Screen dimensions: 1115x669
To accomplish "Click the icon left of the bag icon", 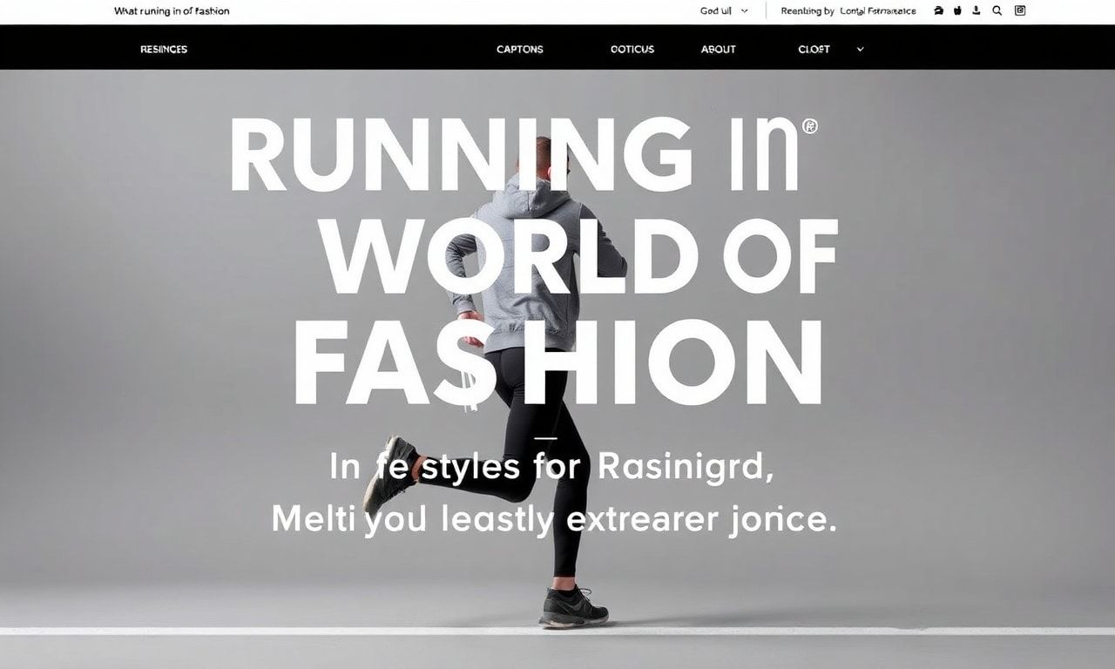I will coord(938,10).
